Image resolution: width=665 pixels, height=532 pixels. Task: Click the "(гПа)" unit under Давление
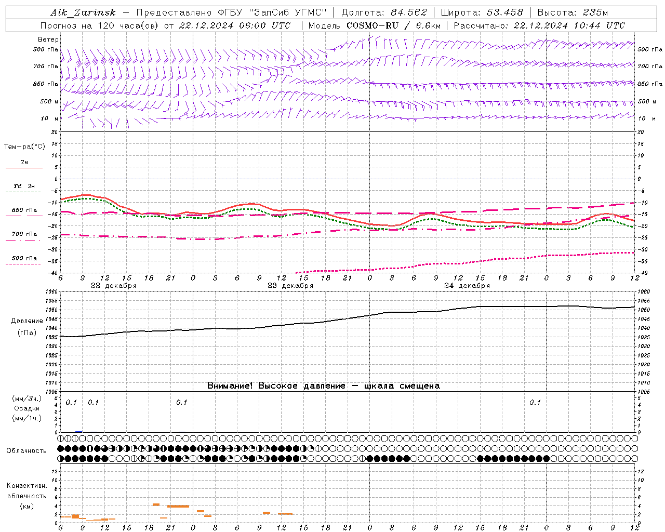[x=27, y=333]
